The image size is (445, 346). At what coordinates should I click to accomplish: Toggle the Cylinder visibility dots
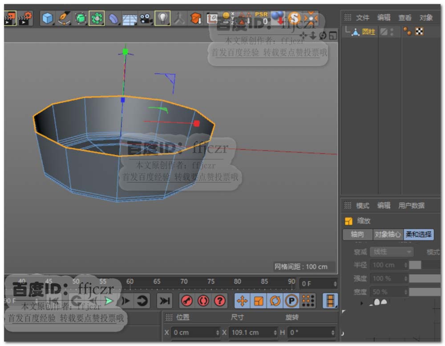pos(392,32)
